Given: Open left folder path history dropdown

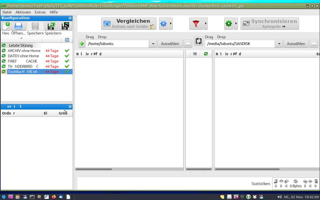Looking at the screenshot, I should tap(153, 43).
